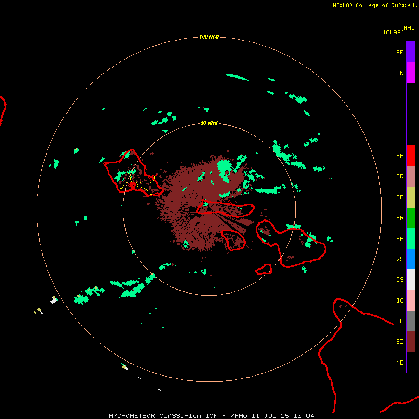Pick the HR dark green legend swatch

(411, 218)
